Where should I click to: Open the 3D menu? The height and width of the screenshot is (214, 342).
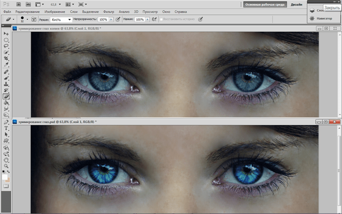click(136, 12)
